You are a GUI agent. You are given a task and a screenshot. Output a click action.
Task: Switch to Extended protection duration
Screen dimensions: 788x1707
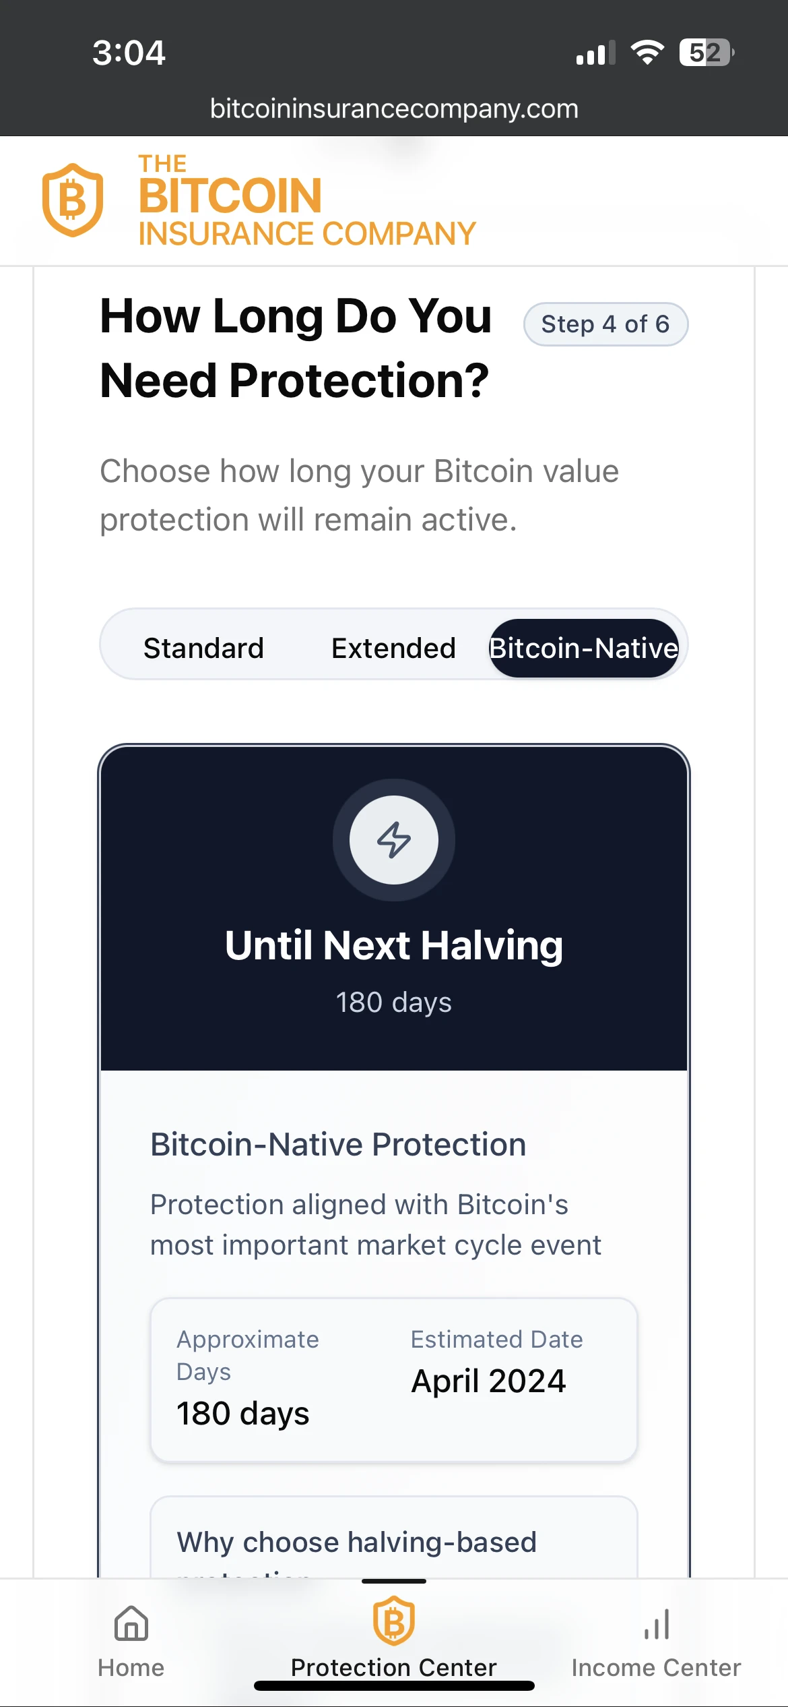[x=393, y=648]
